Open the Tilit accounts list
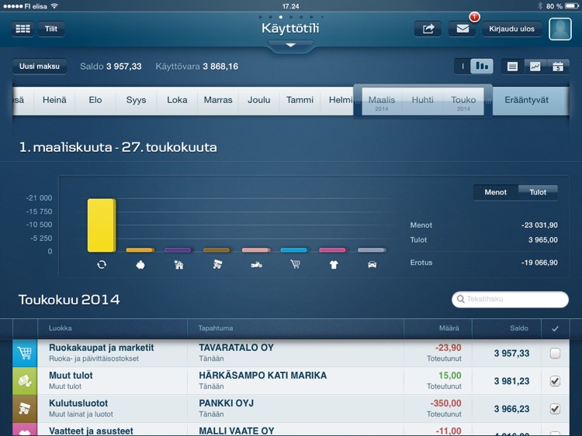582x436 pixels. pos(51,29)
